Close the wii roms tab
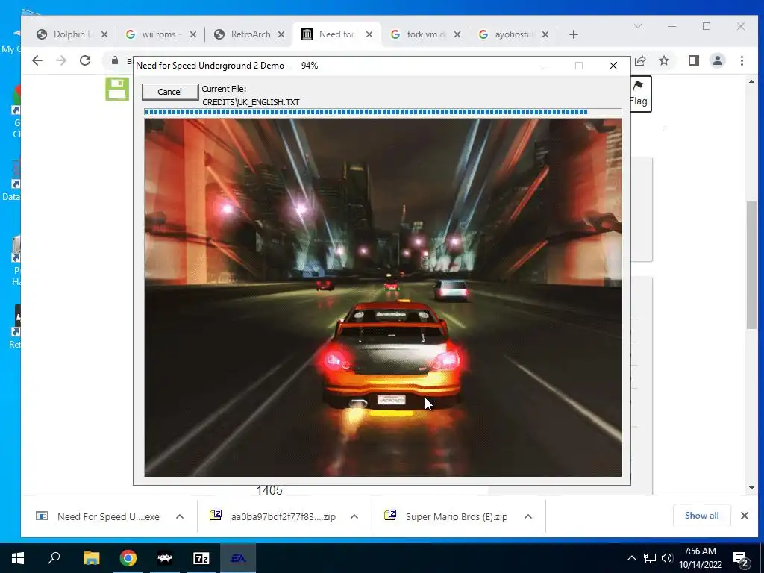Screen dimensions: 764x573 193,34
